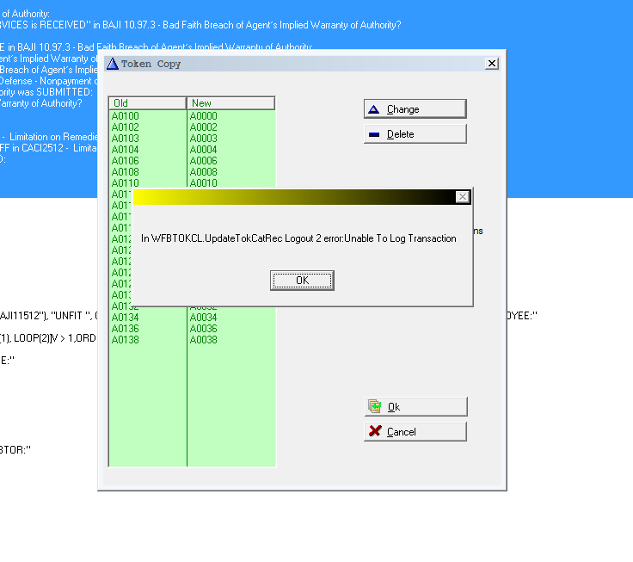Pick A0034 in the New column
This screenshot has height=562, width=633.
tap(204, 318)
